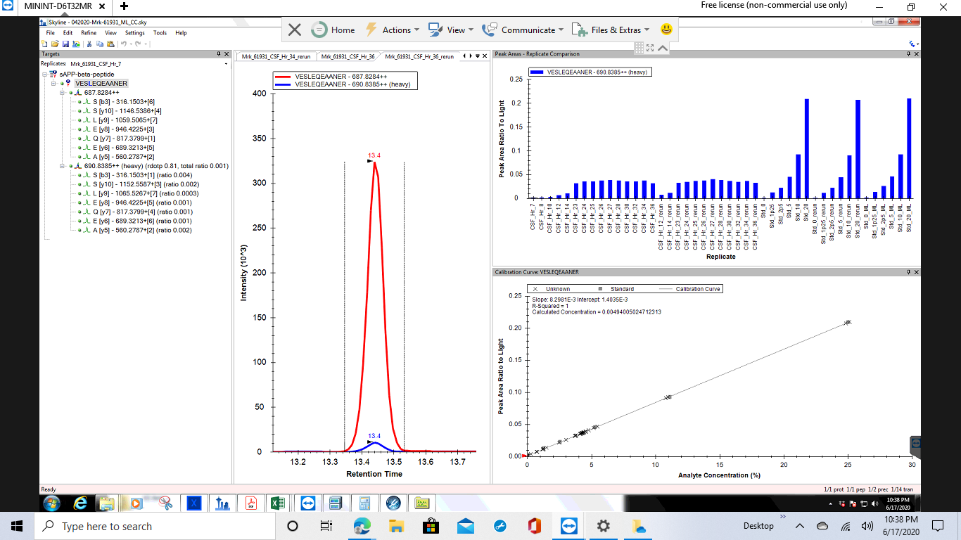Open the Refine menu
The width and height of the screenshot is (961, 540).
click(x=89, y=33)
